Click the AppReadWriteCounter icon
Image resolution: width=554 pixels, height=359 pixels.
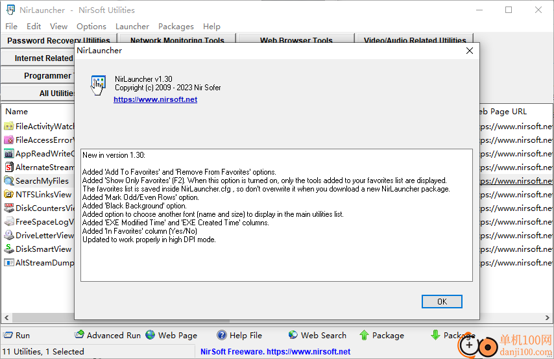pos(9,153)
